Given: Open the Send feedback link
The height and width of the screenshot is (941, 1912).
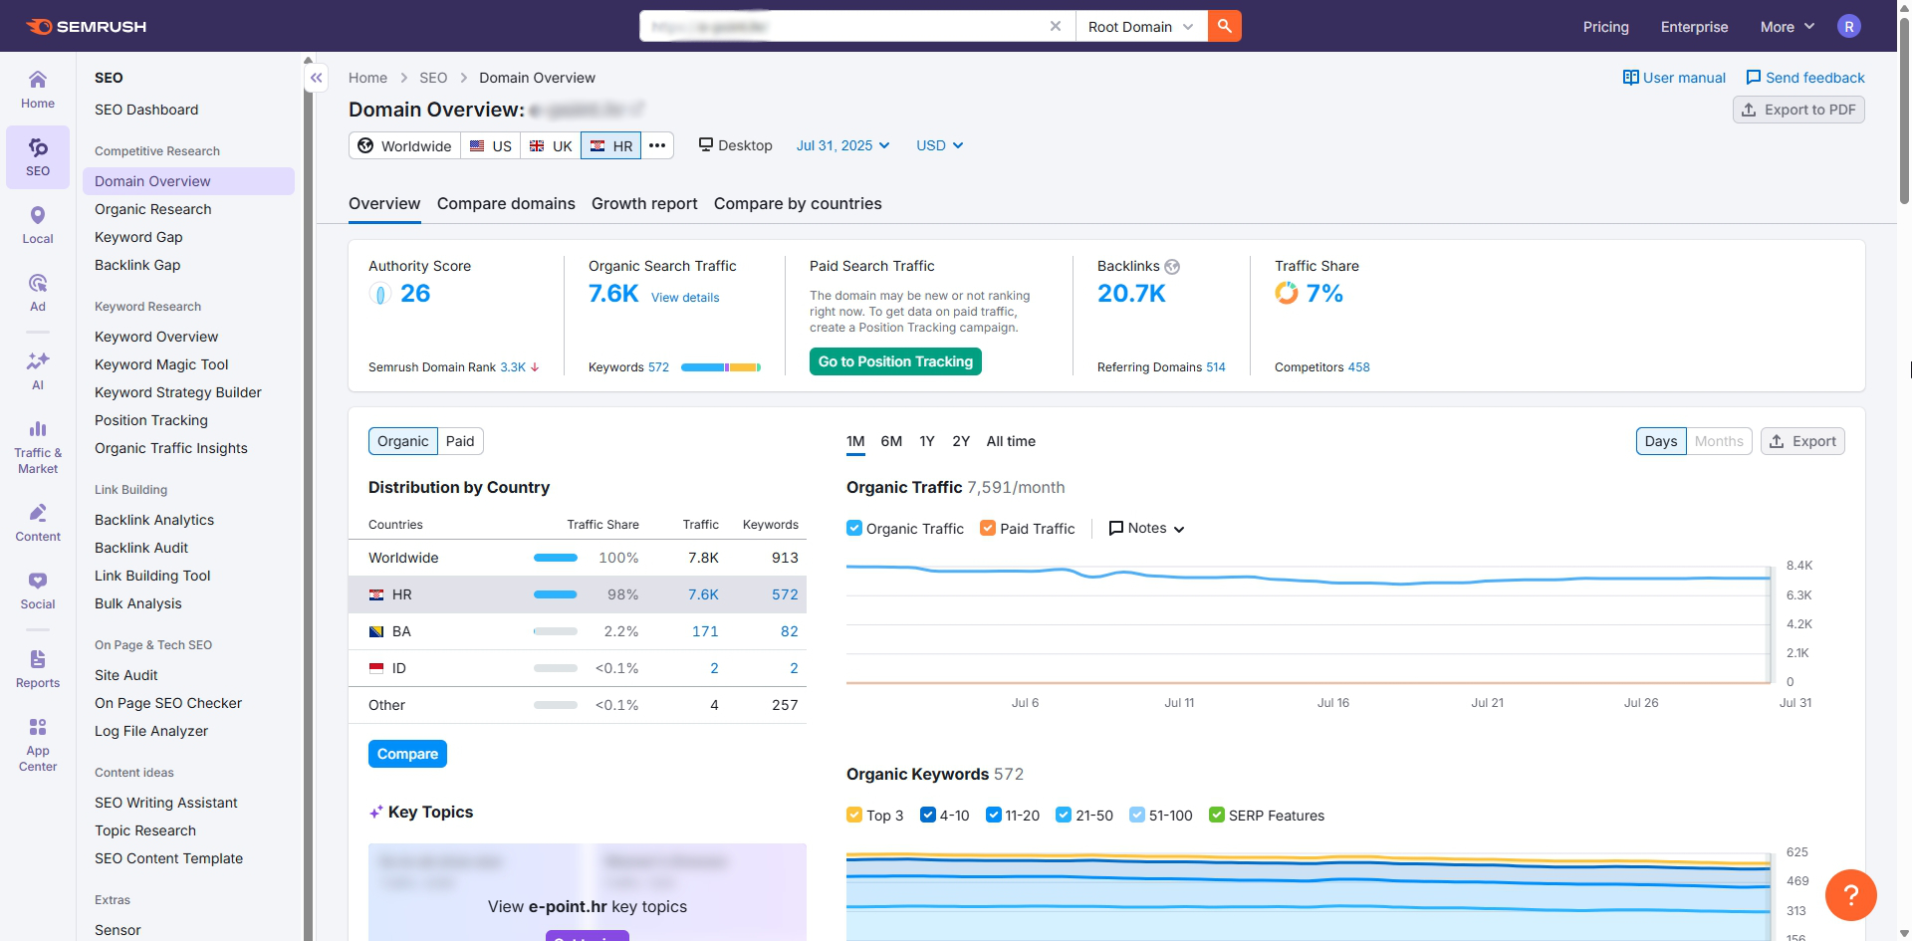Looking at the screenshot, I should point(1805,78).
